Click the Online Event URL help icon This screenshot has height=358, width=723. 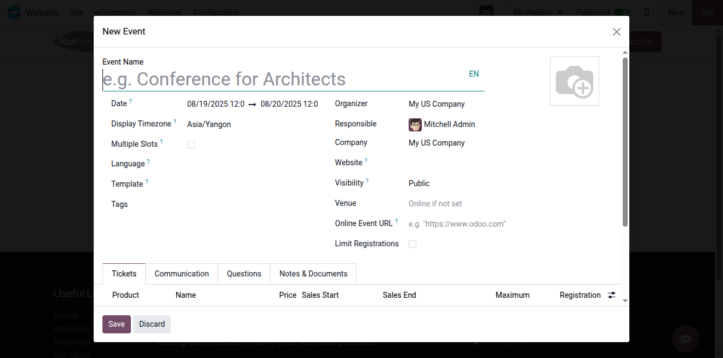[396, 221]
